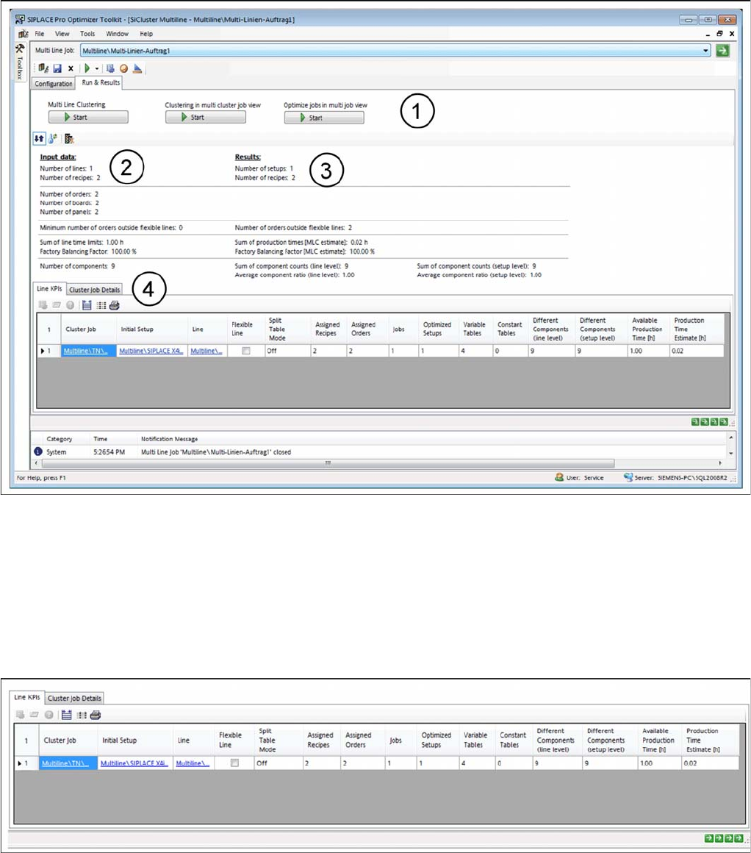Image resolution: width=751 pixels, height=853 pixels.
Task: Save the multi line job with the floppy icon
Action: (x=57, y=68)
